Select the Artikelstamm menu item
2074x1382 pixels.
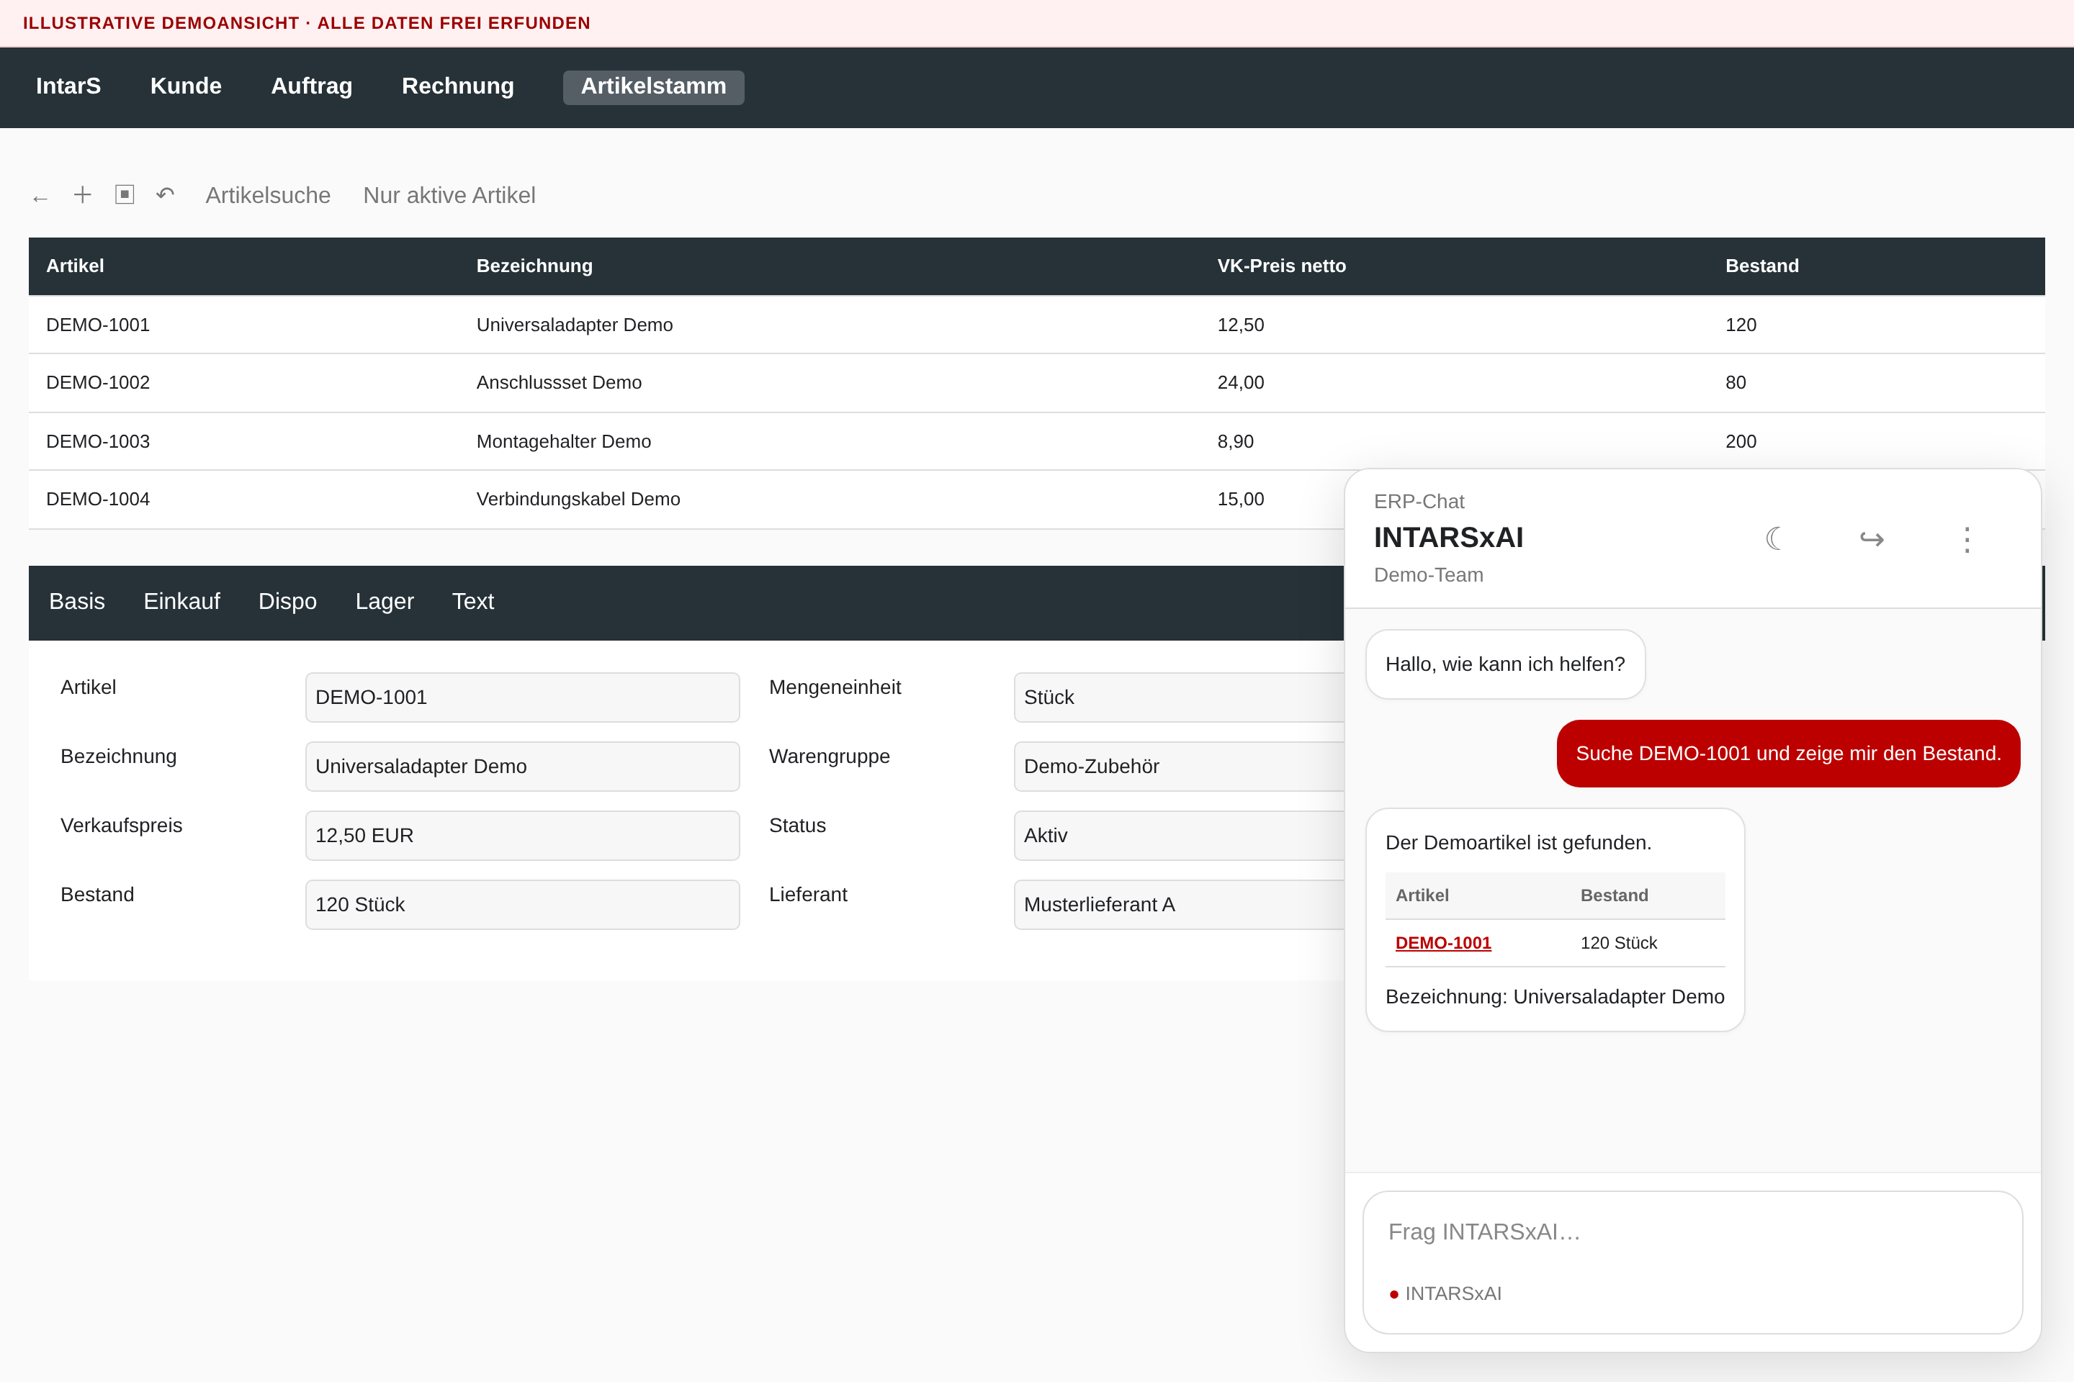[653, 87]
